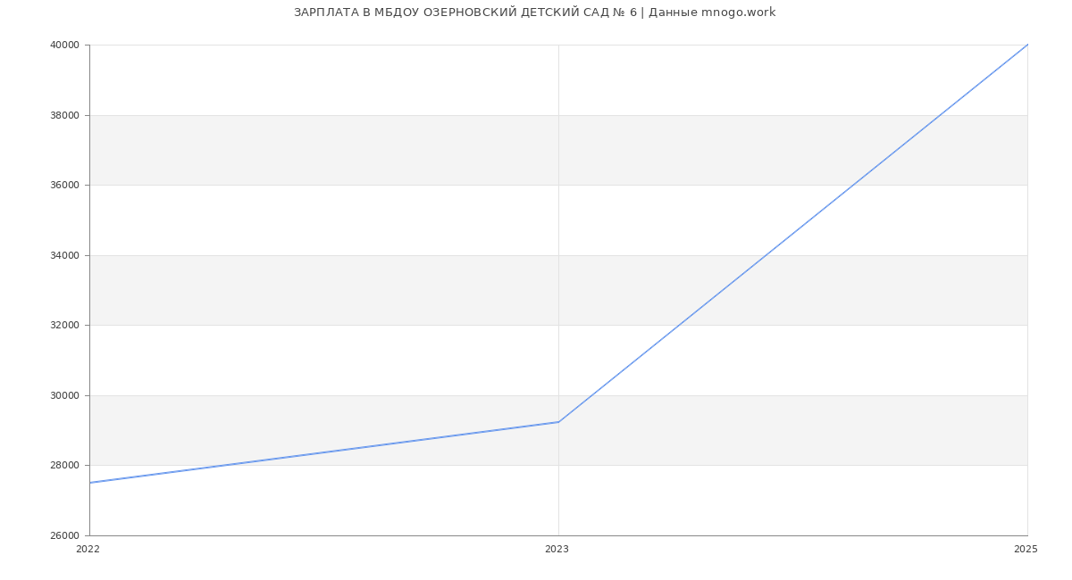Click the line's data point at 2023
The image size is (1072, 580).
(558, 422)
